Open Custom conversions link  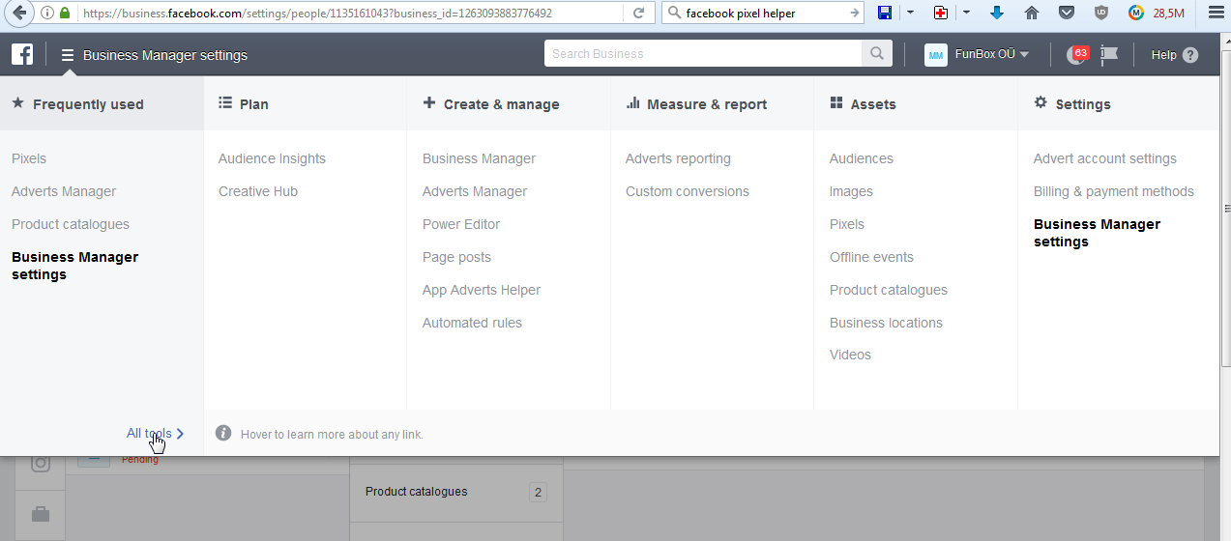click(x=687, y=191)
